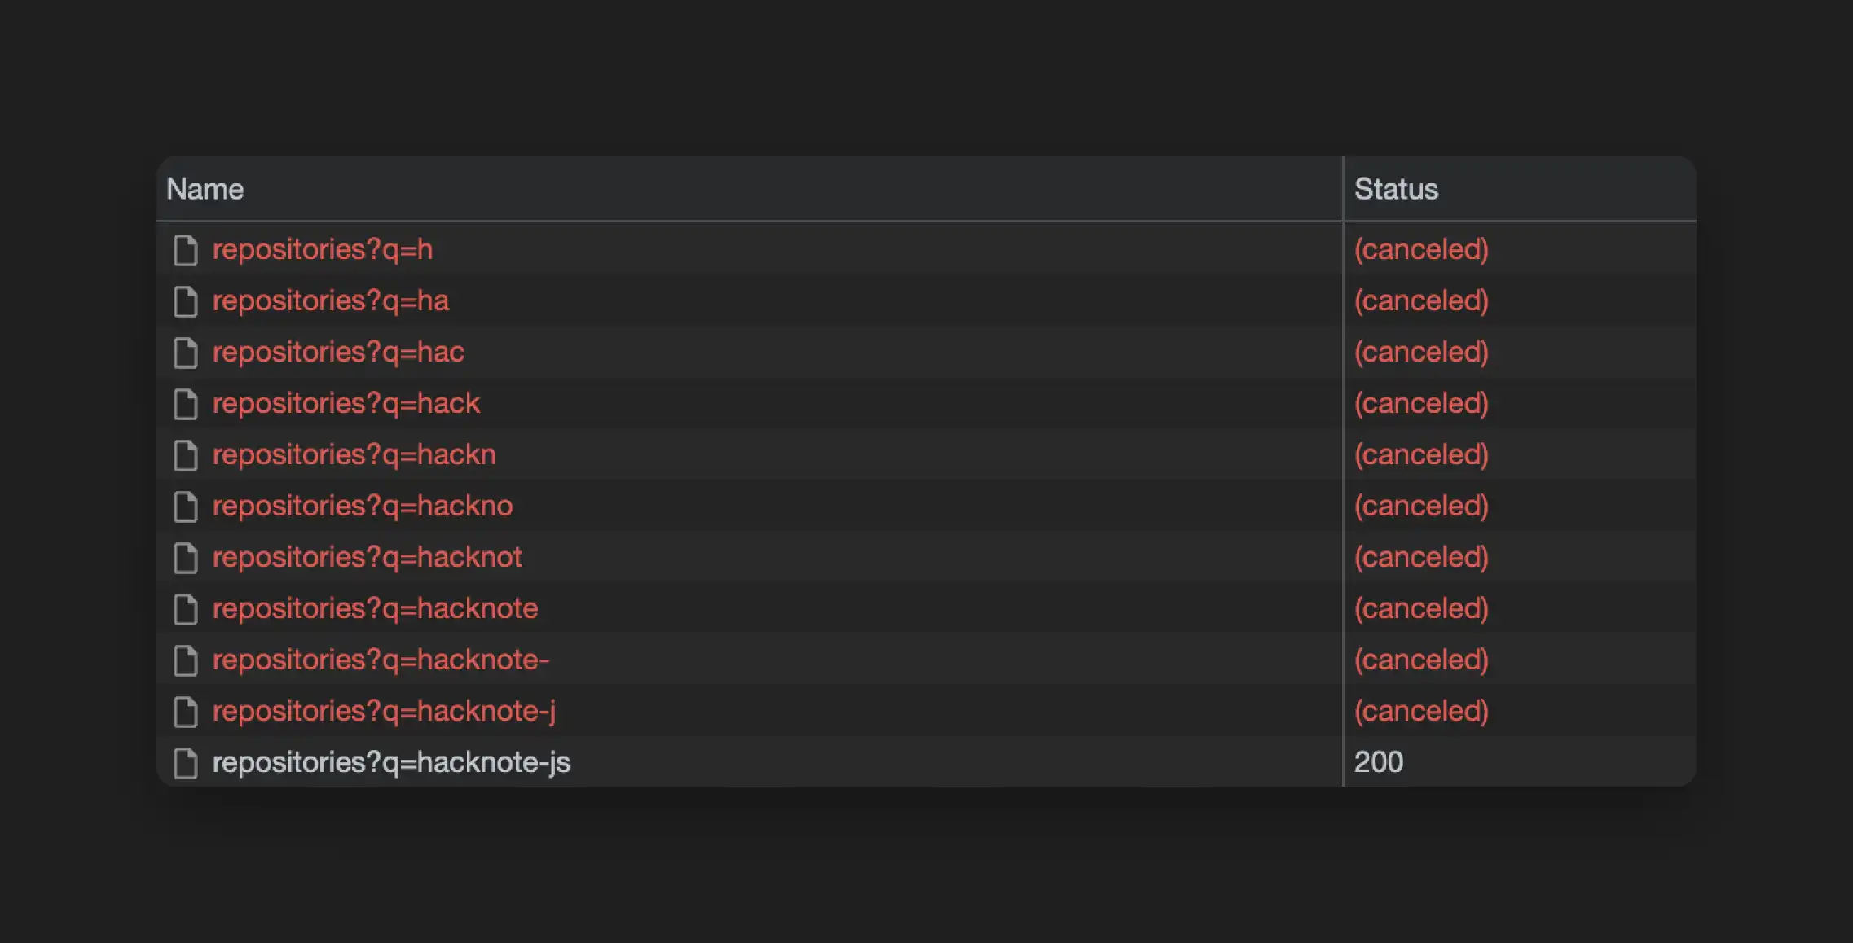
Task: Pick the request repositories?q=hacknote-j
Action: coord(384,711)
